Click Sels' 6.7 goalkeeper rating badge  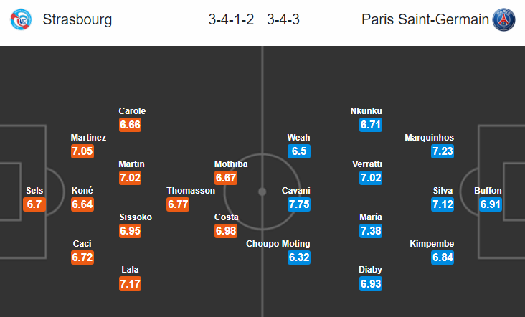click(34, 204)
